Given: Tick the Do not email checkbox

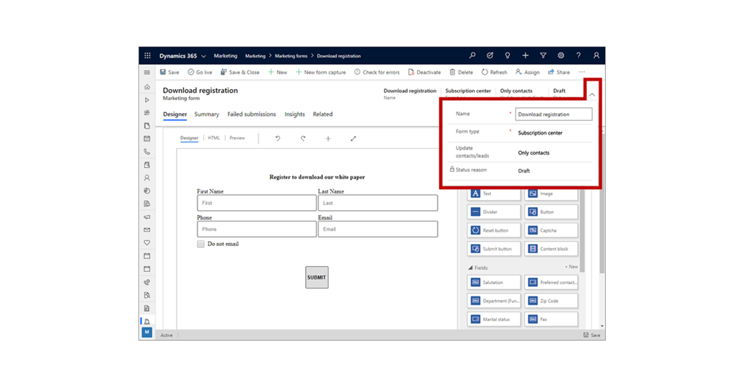Looking at the screenshot, I should coord(200,244).
